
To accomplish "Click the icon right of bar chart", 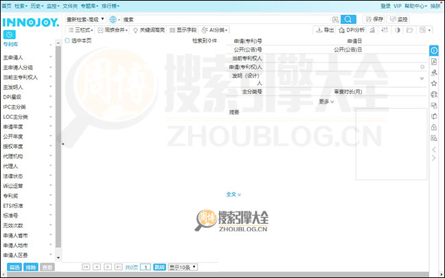I will click(385, 30).
